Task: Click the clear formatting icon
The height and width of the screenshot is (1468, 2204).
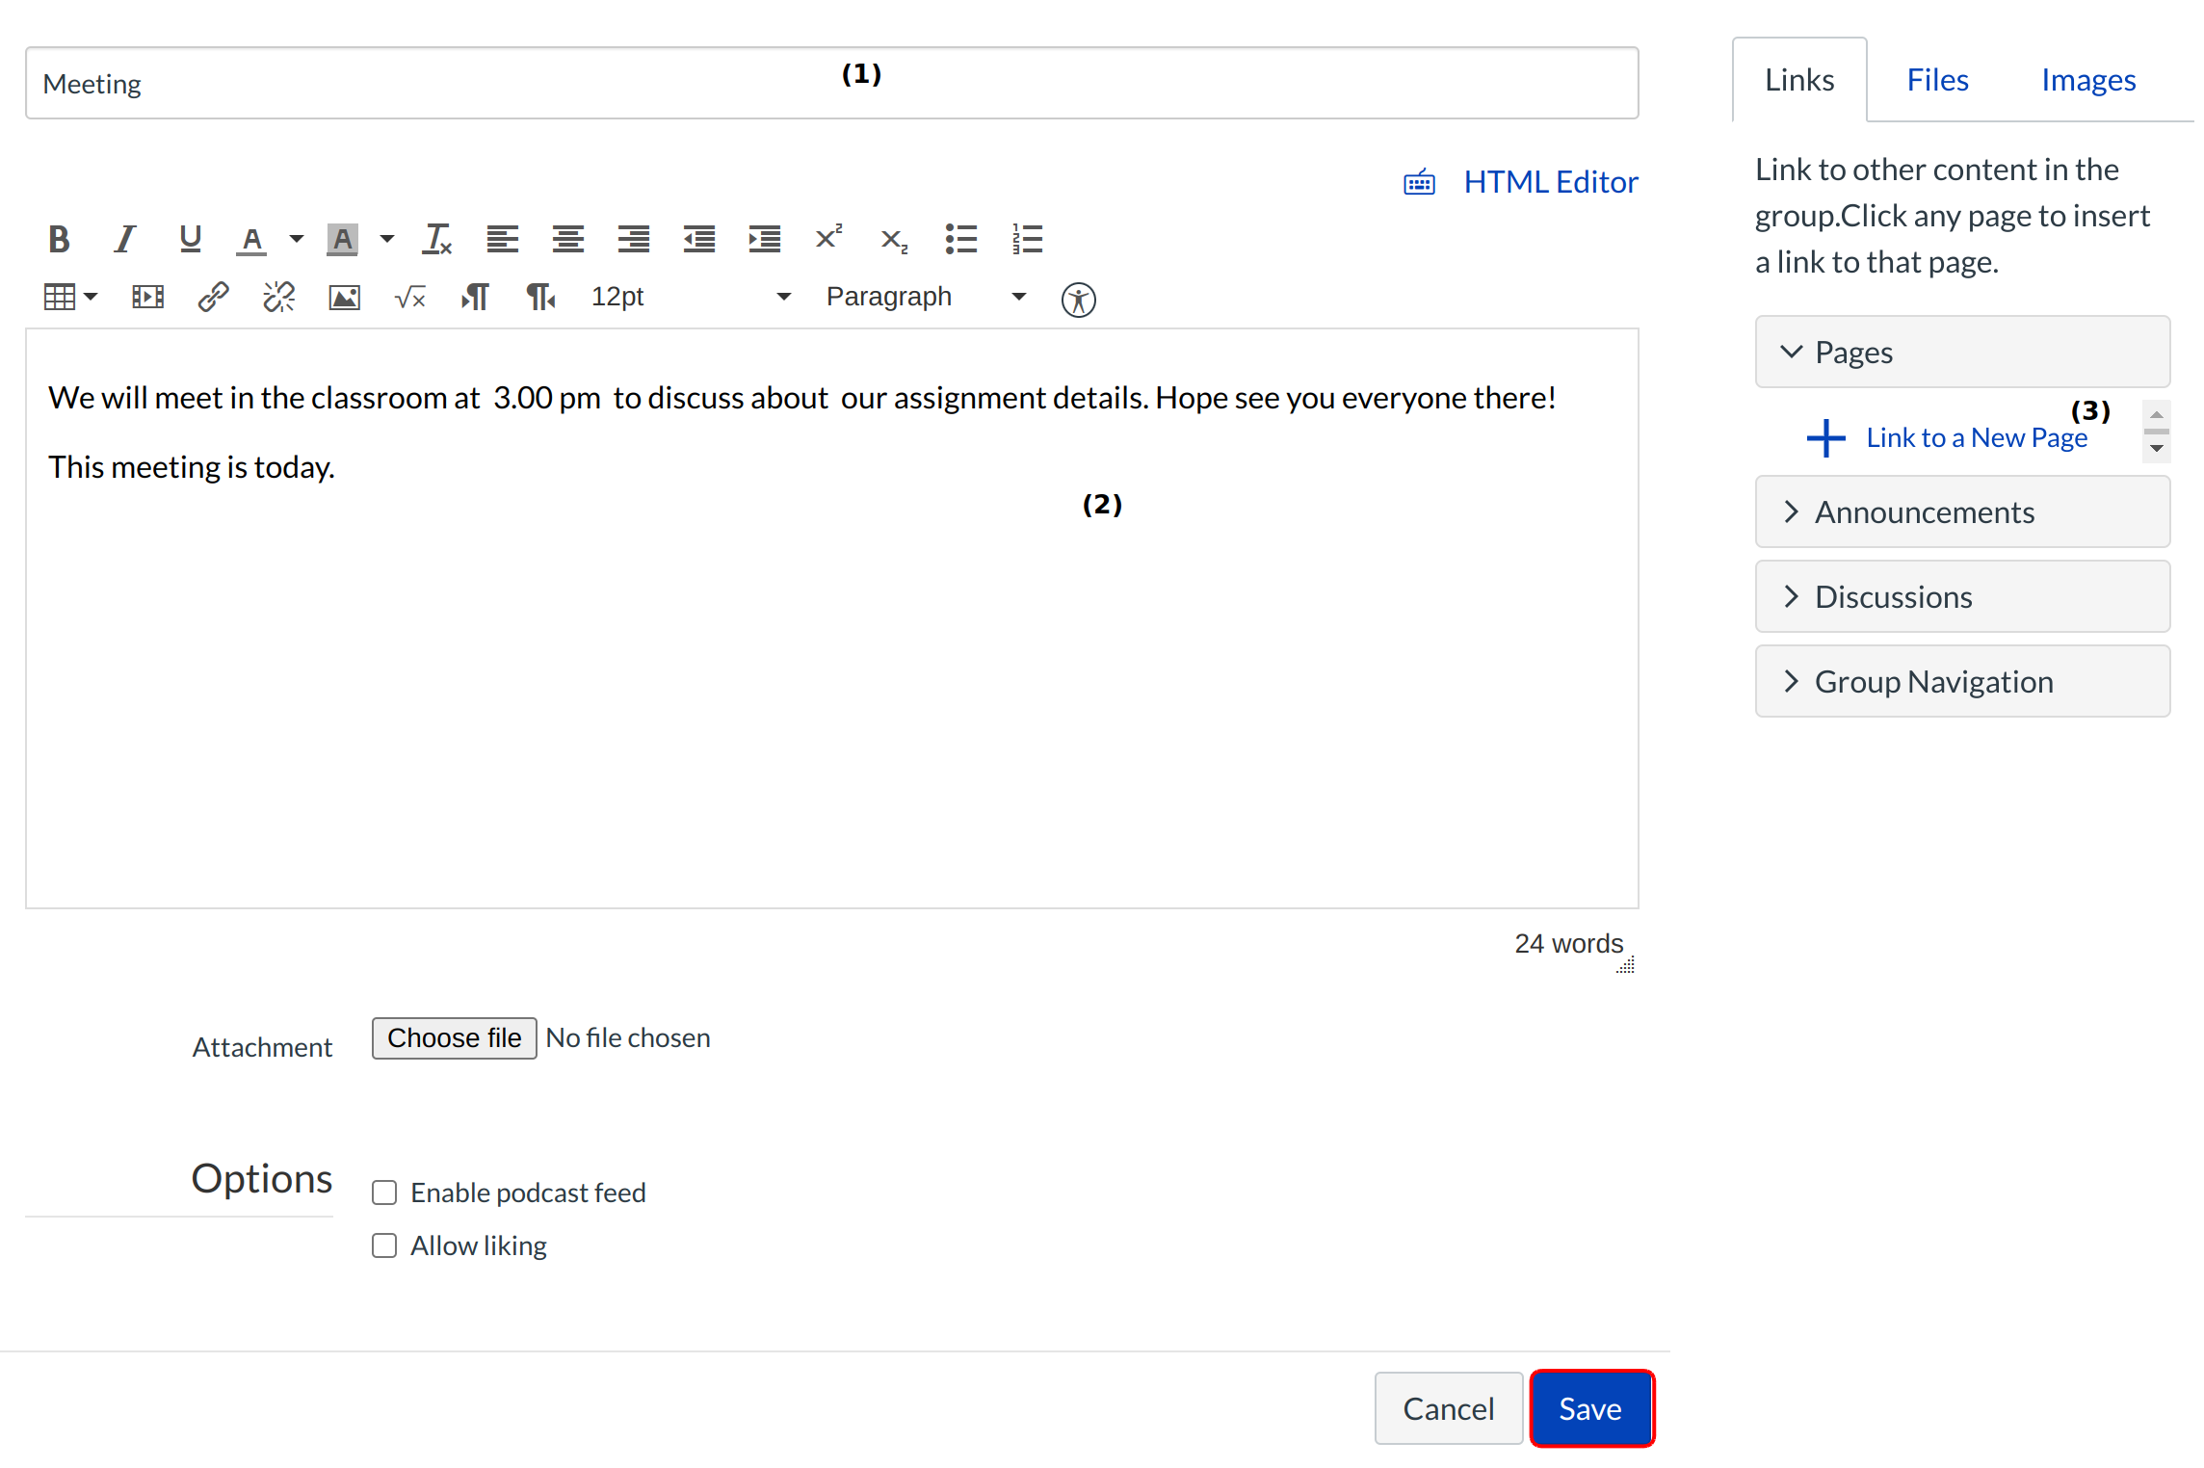Action: click(x=436, y=239)
